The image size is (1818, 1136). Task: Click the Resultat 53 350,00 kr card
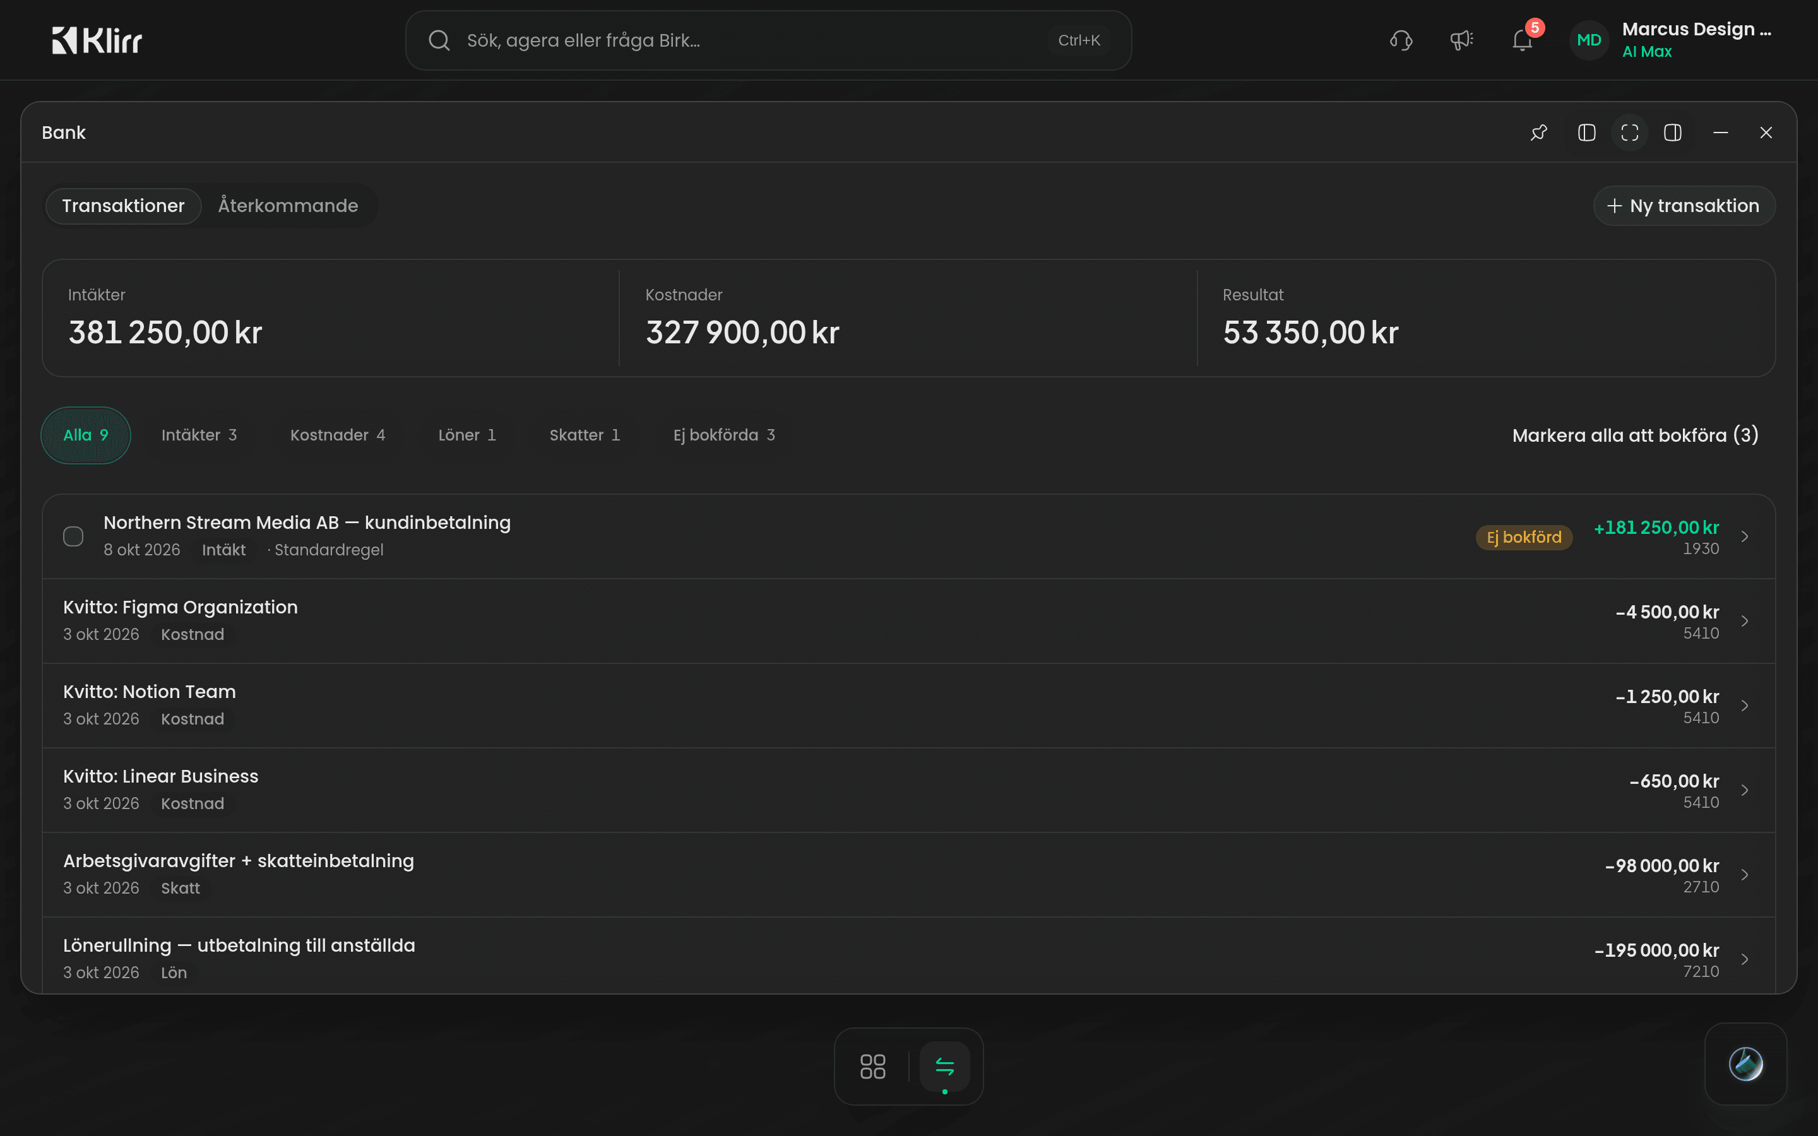click(x=1486, y=319)
